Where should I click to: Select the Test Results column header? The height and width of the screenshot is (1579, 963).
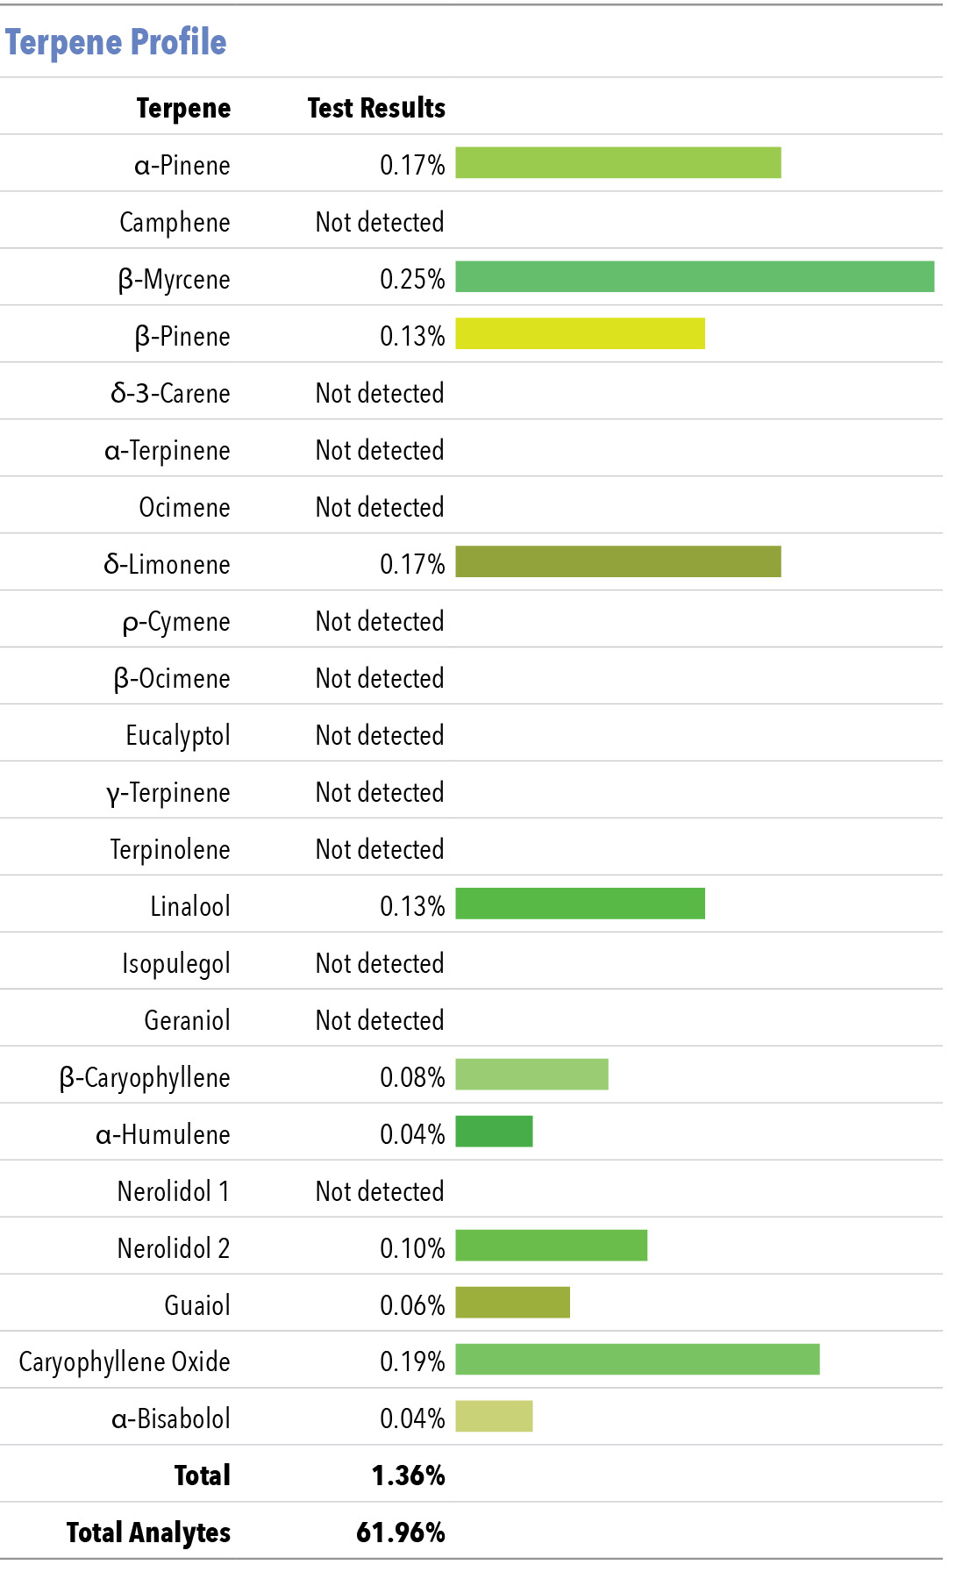pyautogui.click(x=376, y=108)
